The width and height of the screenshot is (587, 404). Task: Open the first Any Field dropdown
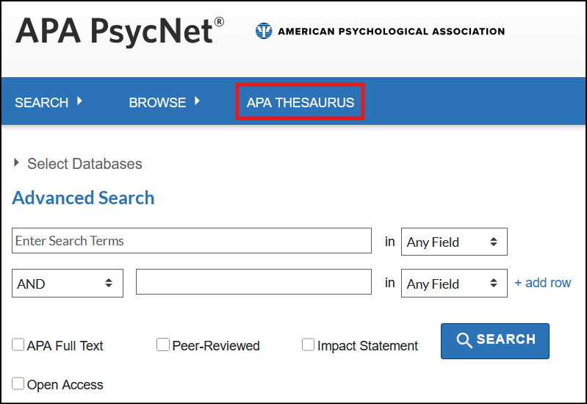click(453, 242)
